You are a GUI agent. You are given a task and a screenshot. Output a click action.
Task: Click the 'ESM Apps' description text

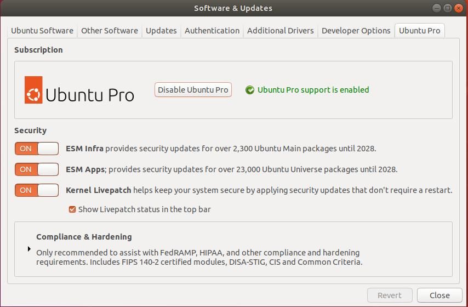coord(232,169)
